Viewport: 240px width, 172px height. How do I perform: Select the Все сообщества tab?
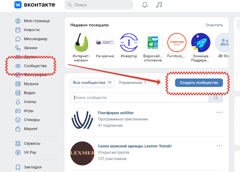point(92,82)
